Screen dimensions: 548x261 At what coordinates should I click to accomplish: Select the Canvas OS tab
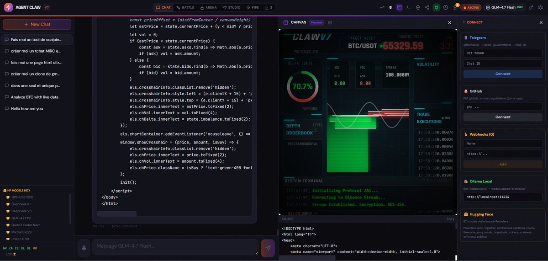[330, 22]
